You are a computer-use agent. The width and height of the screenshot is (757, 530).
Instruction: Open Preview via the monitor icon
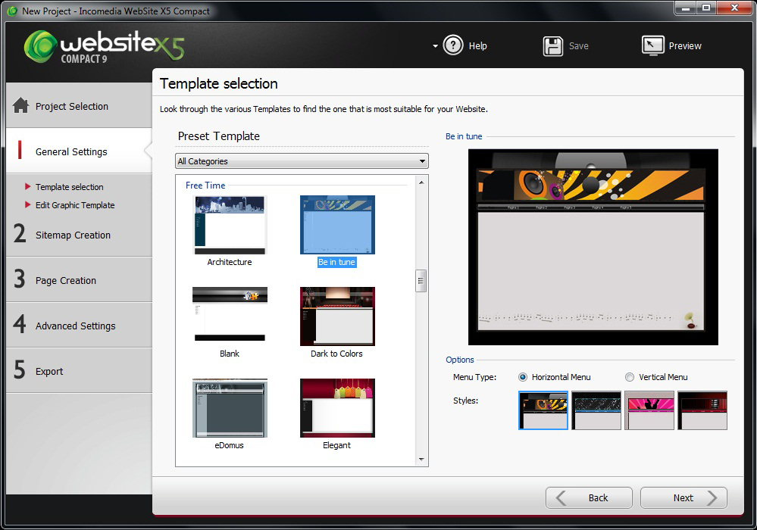(x=652, y=45)
